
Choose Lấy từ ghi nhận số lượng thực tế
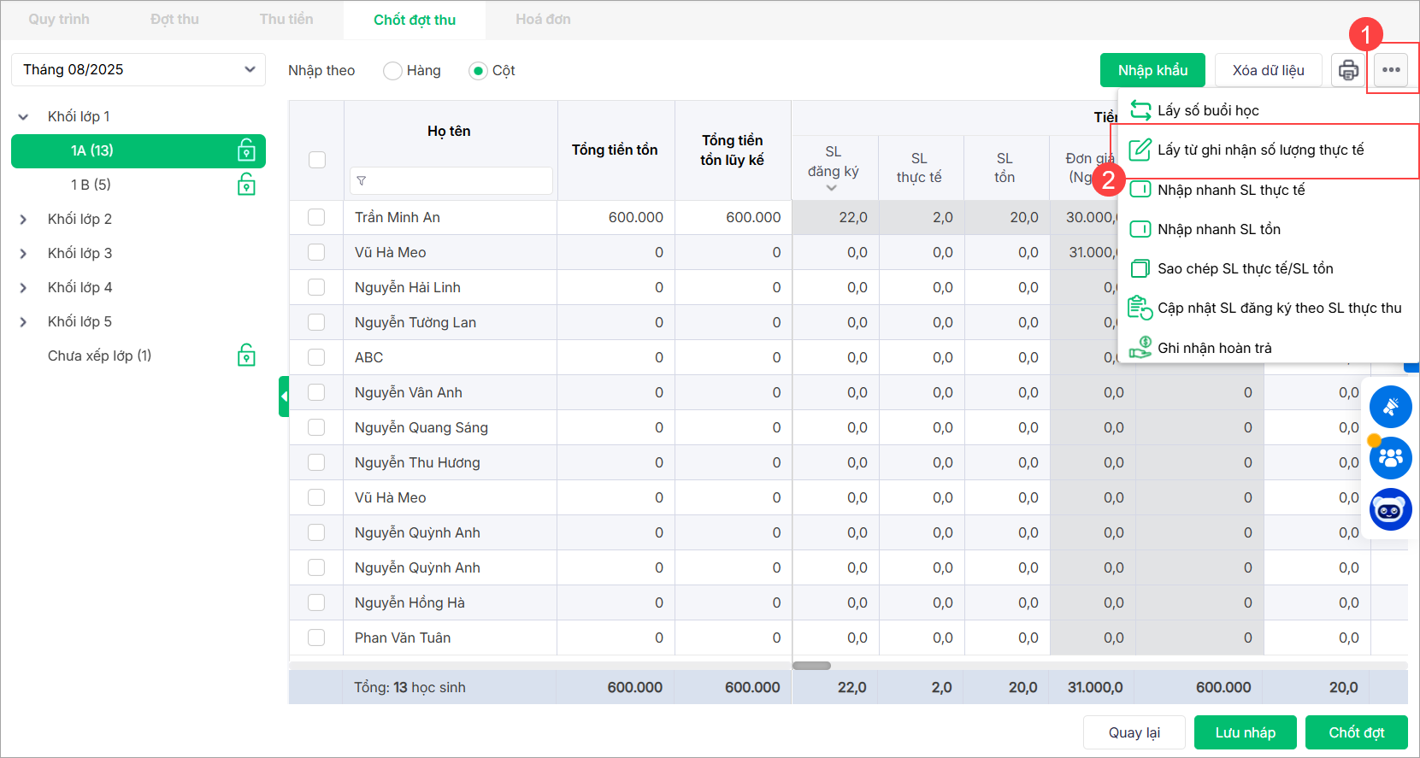click(x=1260, y=150)
